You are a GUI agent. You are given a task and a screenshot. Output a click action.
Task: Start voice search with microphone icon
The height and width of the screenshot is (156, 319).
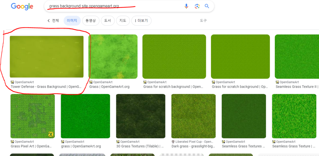click(x=186, y=6)
